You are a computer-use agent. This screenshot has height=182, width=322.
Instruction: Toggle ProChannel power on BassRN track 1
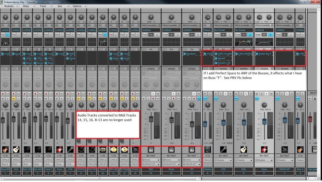8,35
